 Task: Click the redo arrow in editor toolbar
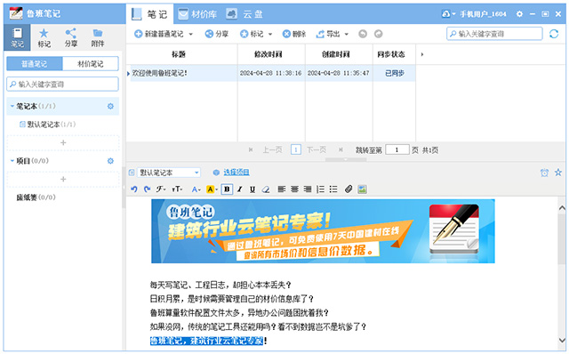click(147, 189)
